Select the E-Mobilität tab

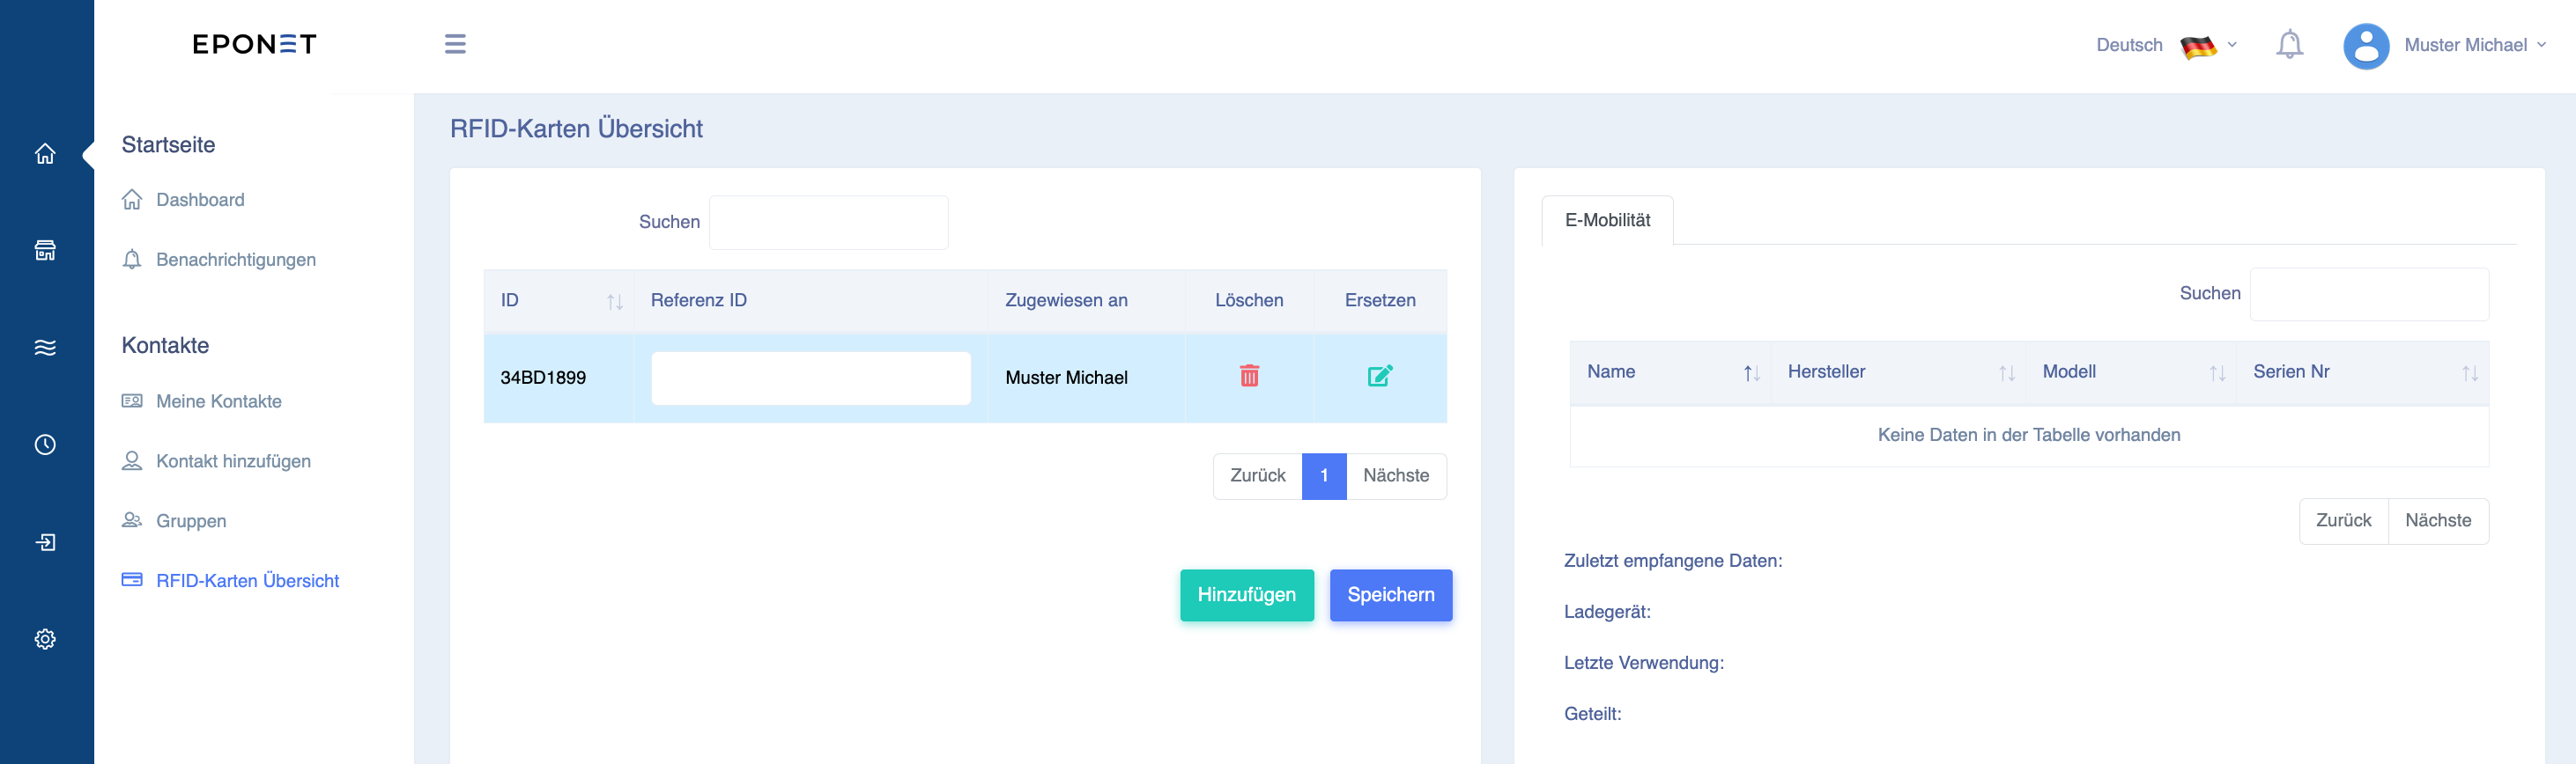pos(1607,220)
